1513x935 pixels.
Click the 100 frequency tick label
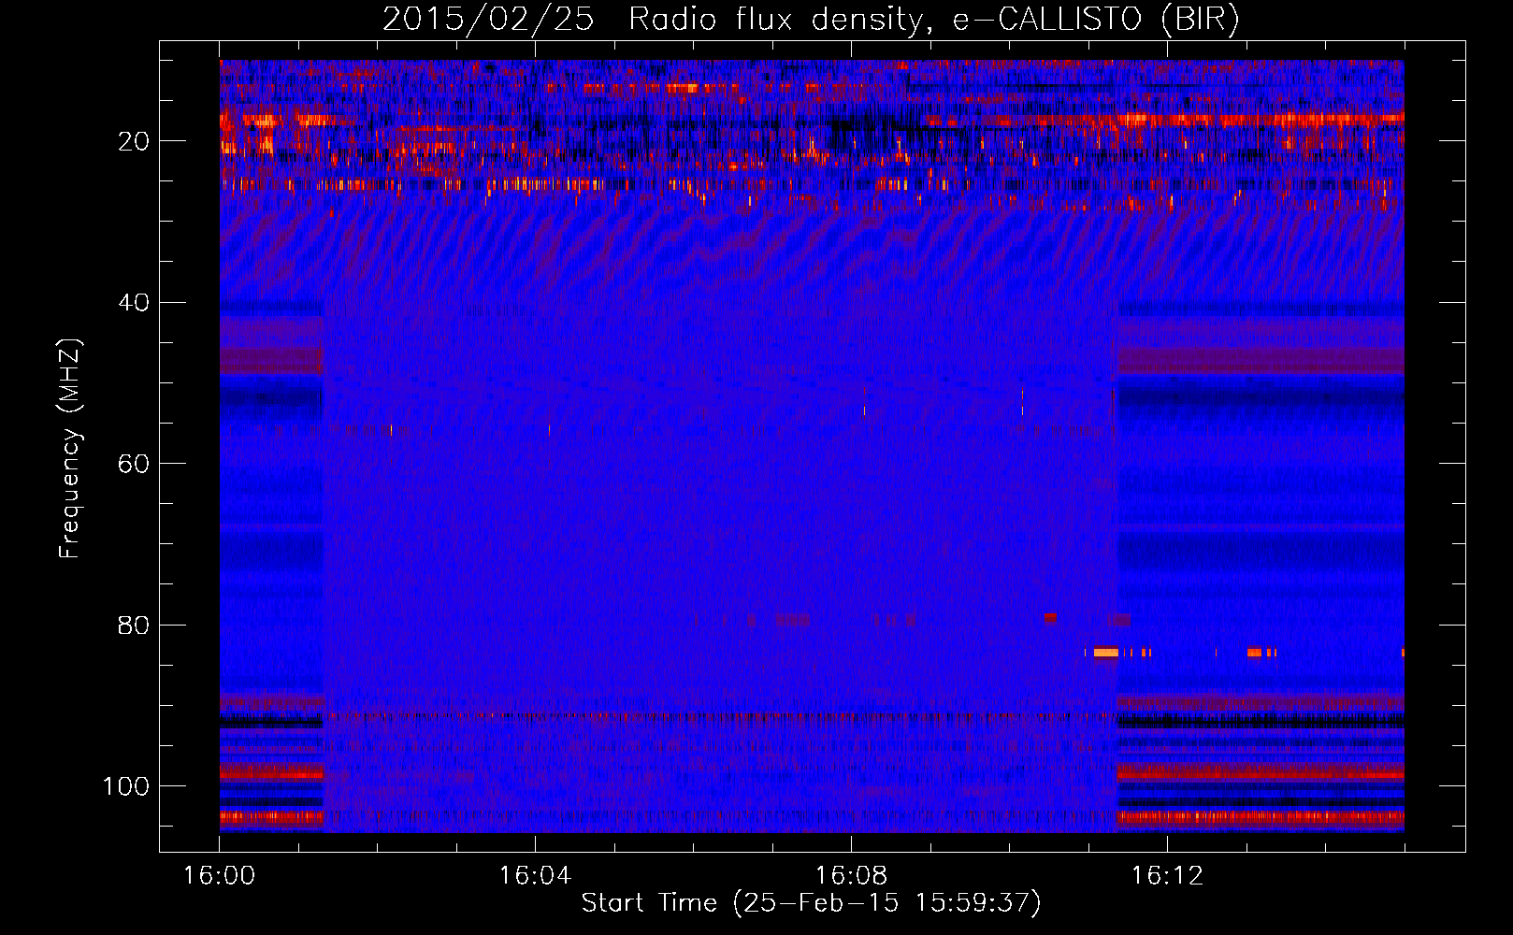[126, 786]
